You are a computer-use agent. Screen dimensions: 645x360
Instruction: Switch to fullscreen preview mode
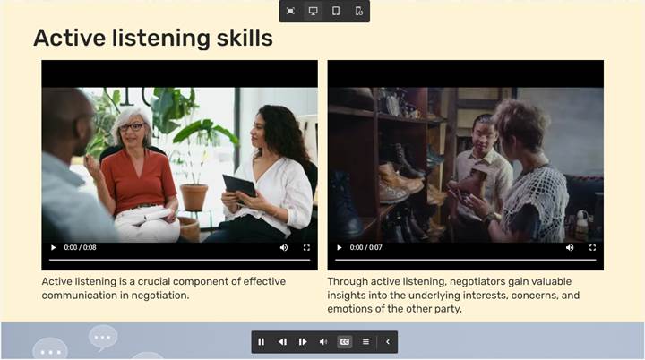pyautogui.click(x=291, y=12)
